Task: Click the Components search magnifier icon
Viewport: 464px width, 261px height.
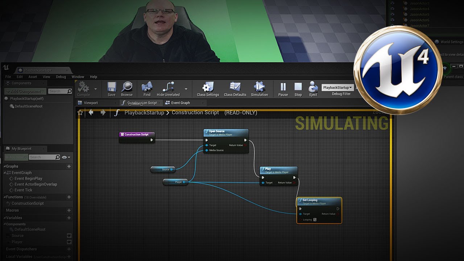Action: coord(70,91)
